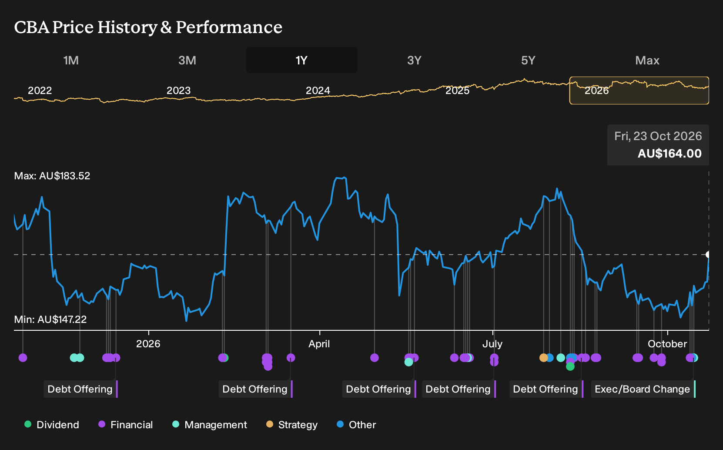This screenshot has width=723, height=450.
Task: Click the green Dividend marker below July events
Action: (x=570, y=366)
